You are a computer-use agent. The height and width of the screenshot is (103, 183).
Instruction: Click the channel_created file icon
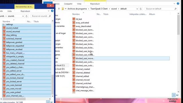[74, 69]
